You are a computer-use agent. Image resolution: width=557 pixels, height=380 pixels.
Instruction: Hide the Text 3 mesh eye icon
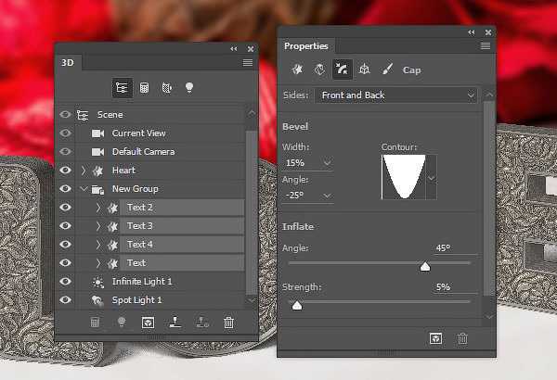pyautogui.click(x=65, y=226)
